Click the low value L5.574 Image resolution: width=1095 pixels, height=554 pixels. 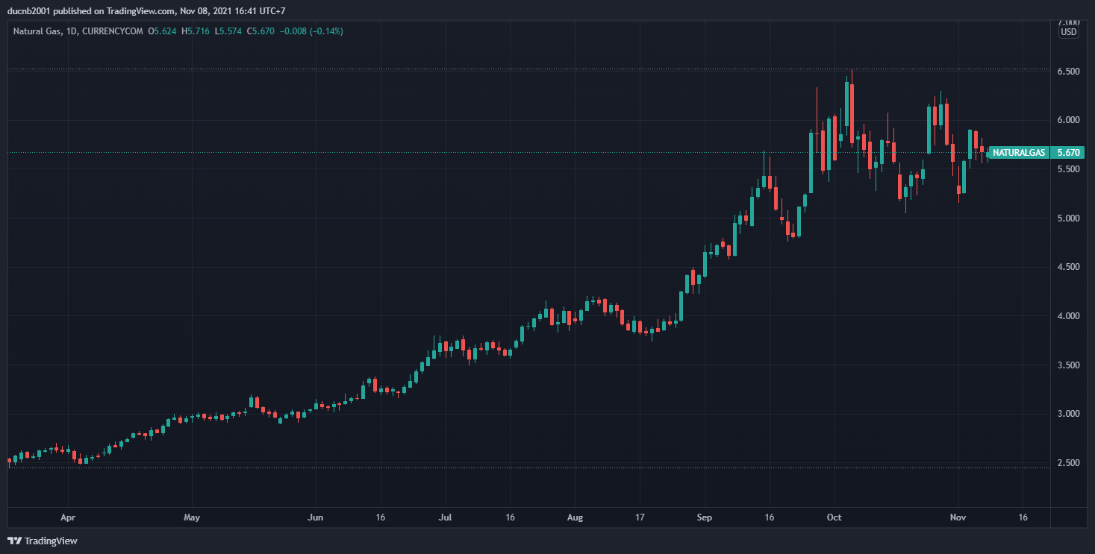tap(228, 31)
